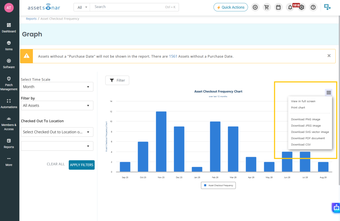Click the shopping cart icon

pos(267,7)
